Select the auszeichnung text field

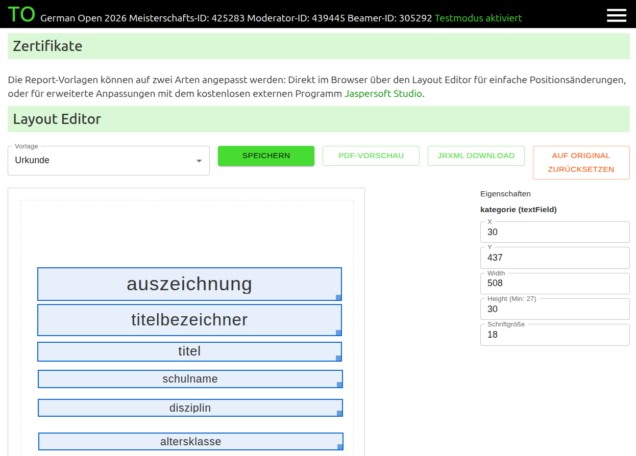(x=189, y=284)
